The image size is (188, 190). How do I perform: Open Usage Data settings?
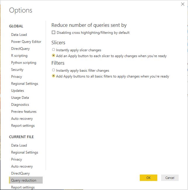click(x=20, y=98)
